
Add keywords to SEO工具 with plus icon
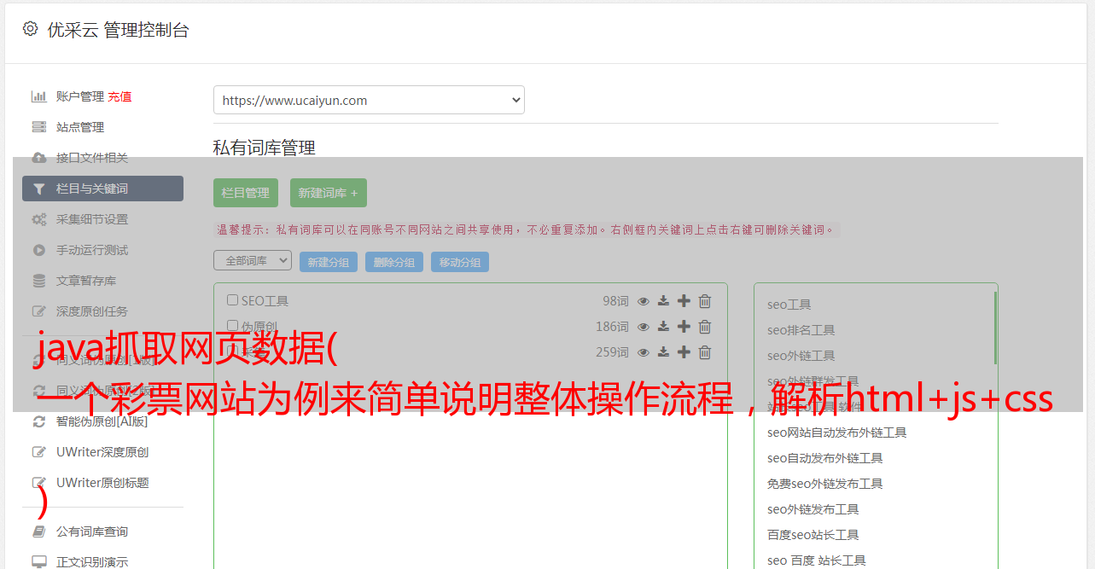tap(684, 301)
